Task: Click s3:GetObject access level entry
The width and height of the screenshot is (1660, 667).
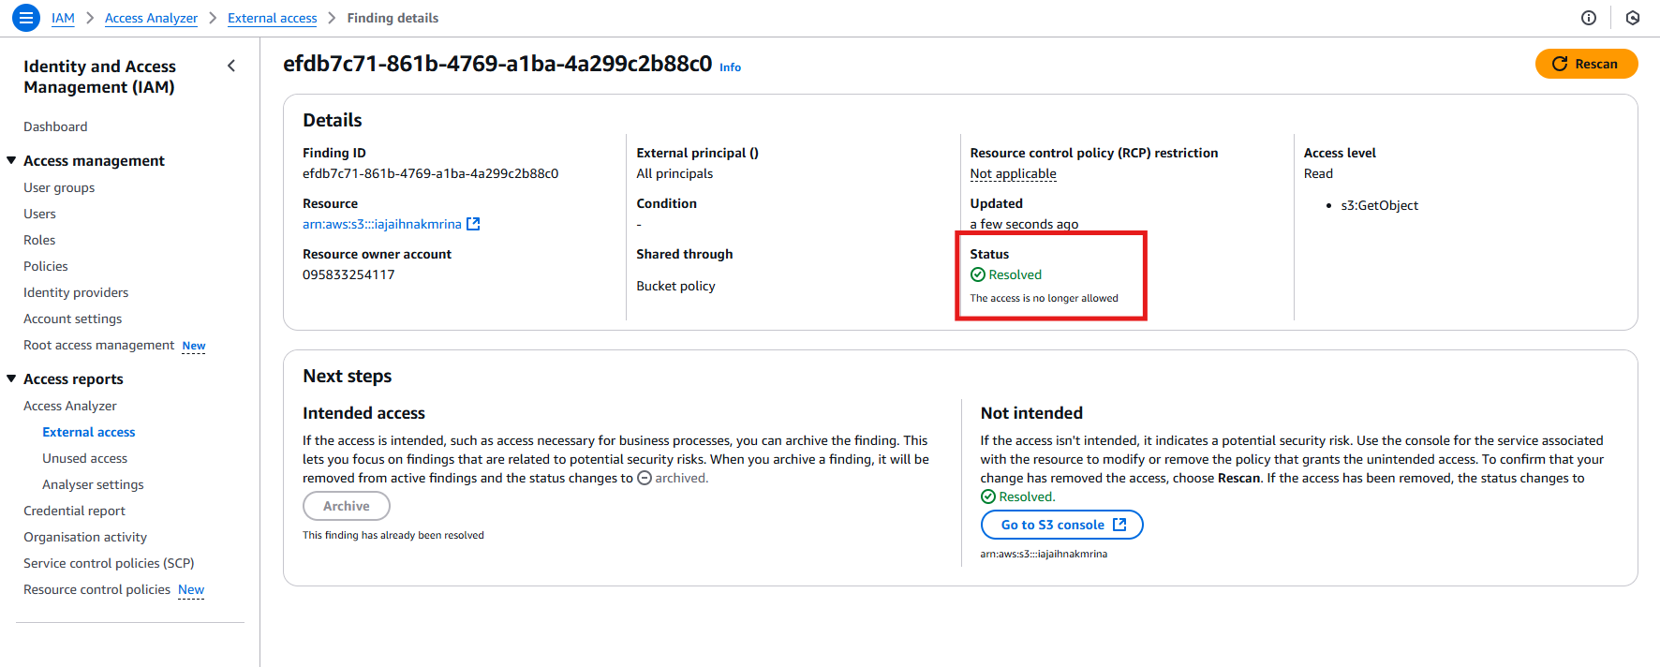Action: pyautogui.click(x=1380, y=205)
